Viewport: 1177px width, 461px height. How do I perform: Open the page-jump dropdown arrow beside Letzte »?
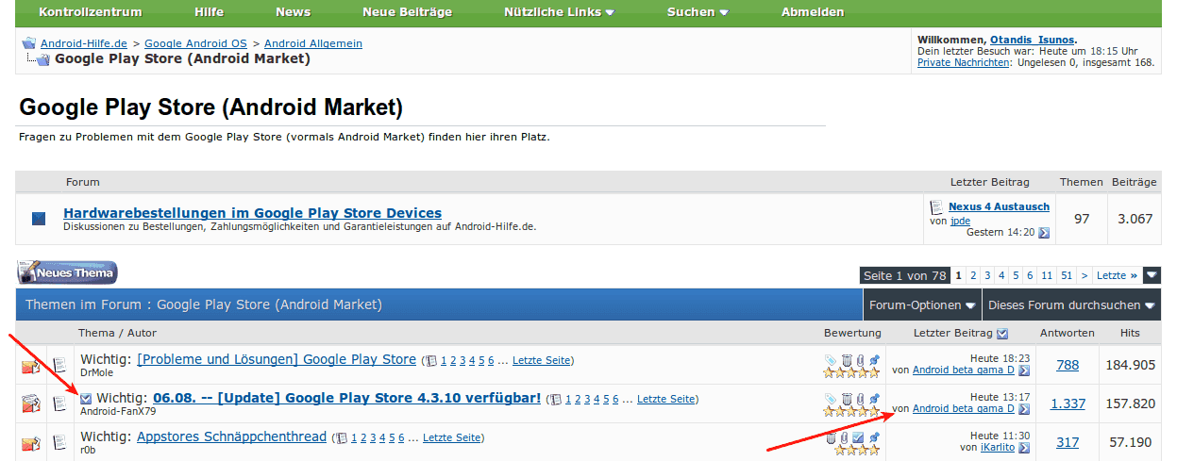[x=1152, y=275]
